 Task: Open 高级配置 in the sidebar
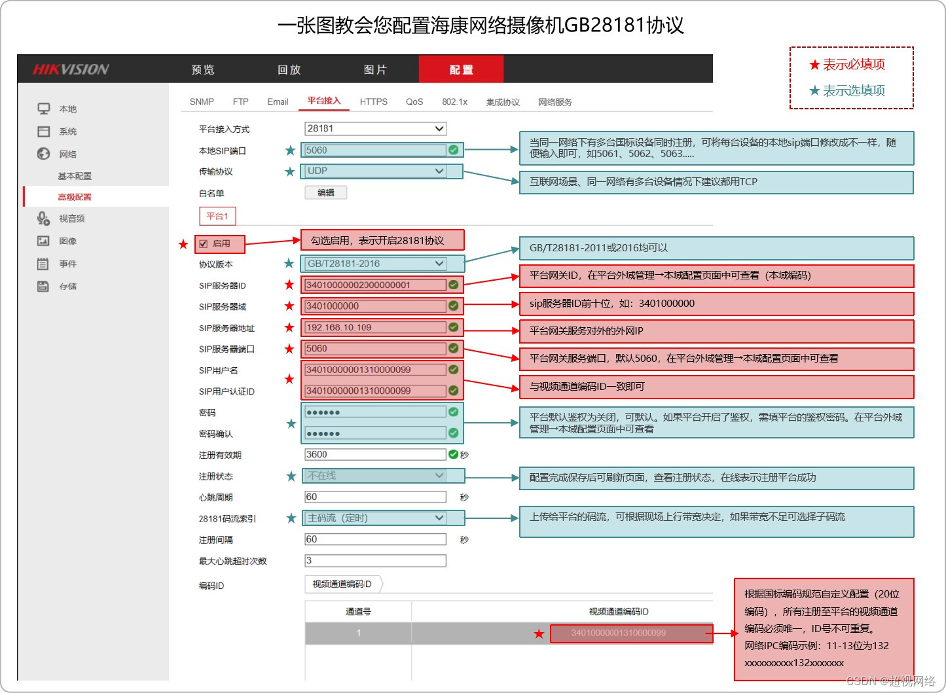pyautogui.click(x=75, y=197)
